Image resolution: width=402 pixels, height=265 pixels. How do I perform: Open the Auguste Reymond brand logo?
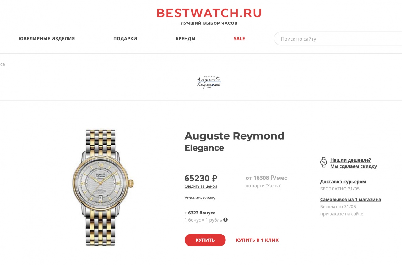[209, 83]
